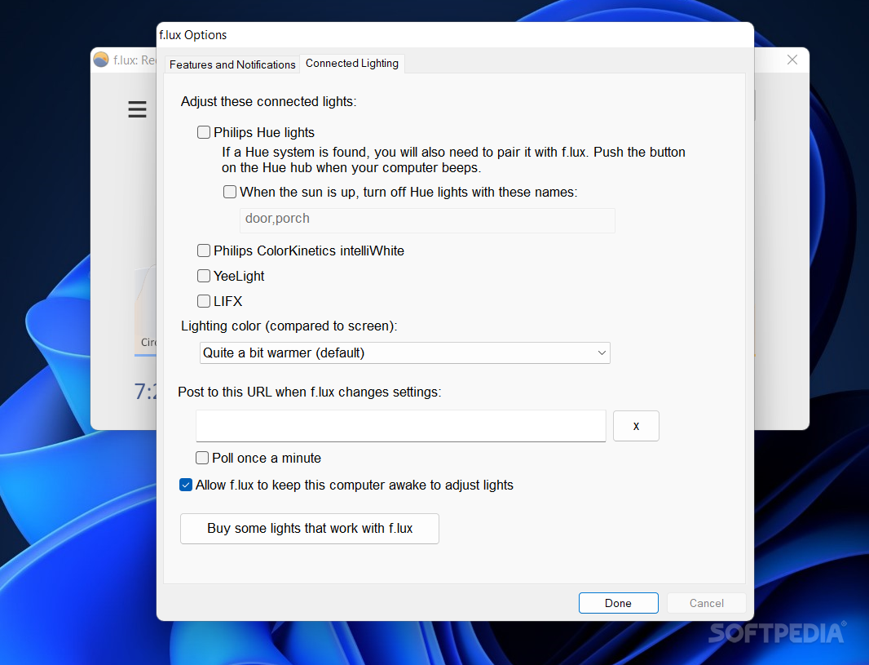Click the 'Adjust these connected lights:' label
The image size is (869, 665).
[x=269, y=101]
